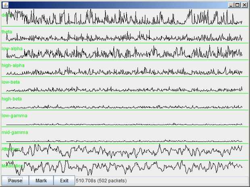Click the high-alpha channel label
This screenshot has width=250, height=187.
click(13, 66)
